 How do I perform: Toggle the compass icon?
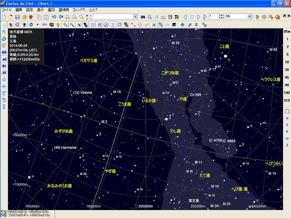[x=106, y=25]
